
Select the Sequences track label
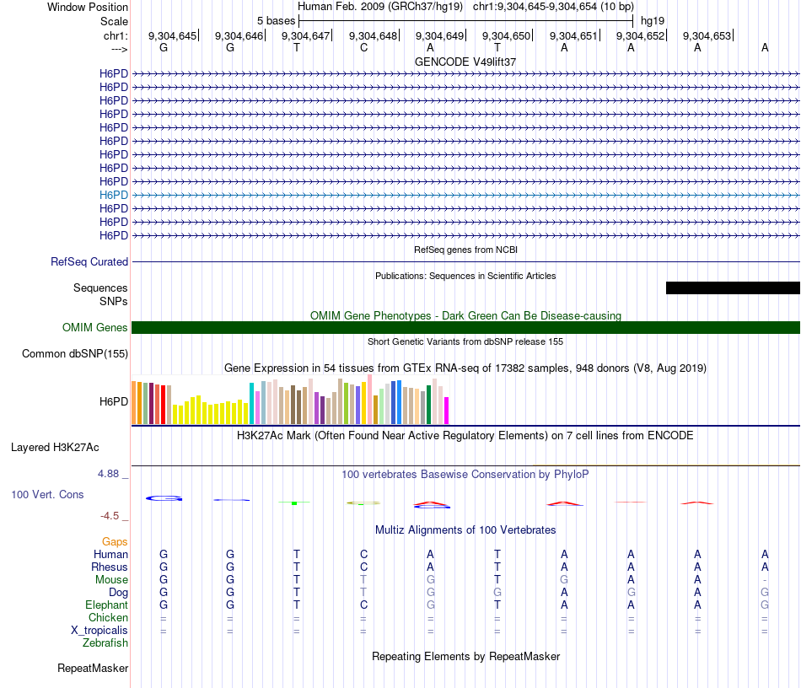100,288
